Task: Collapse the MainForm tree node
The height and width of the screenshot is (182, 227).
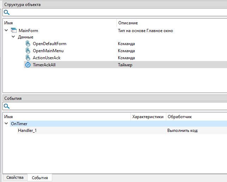Action: pos(6,31)
